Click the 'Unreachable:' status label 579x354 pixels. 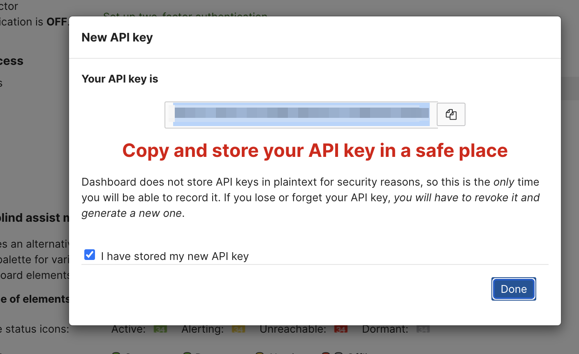(x=293, y=329)
